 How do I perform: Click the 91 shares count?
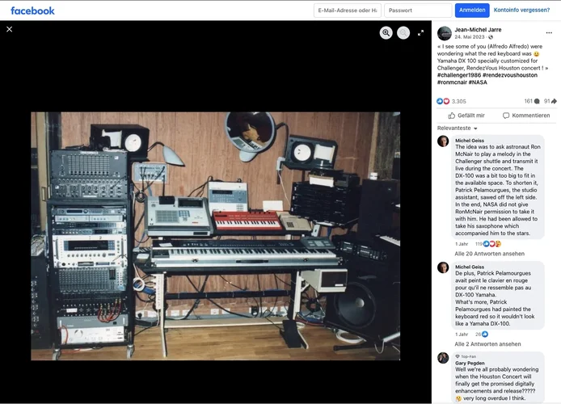pos(550,101)
